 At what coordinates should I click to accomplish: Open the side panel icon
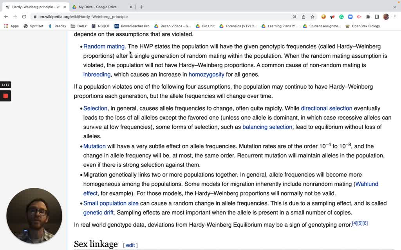click(376, 17)
